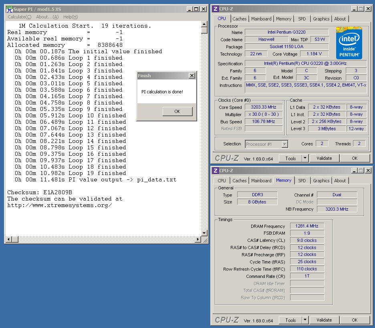
Task: Switch to Memory tab in top CPU-Z window
Action: coord(284,19)
